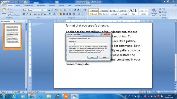Image resolution: width=177 pixels, height=99 pixels.
Task: Go to the Review tab
Action: tap(61, 5)
